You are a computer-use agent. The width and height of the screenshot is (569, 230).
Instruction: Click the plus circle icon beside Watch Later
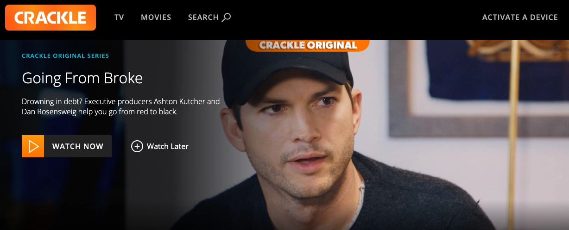(x=137, y=146)
